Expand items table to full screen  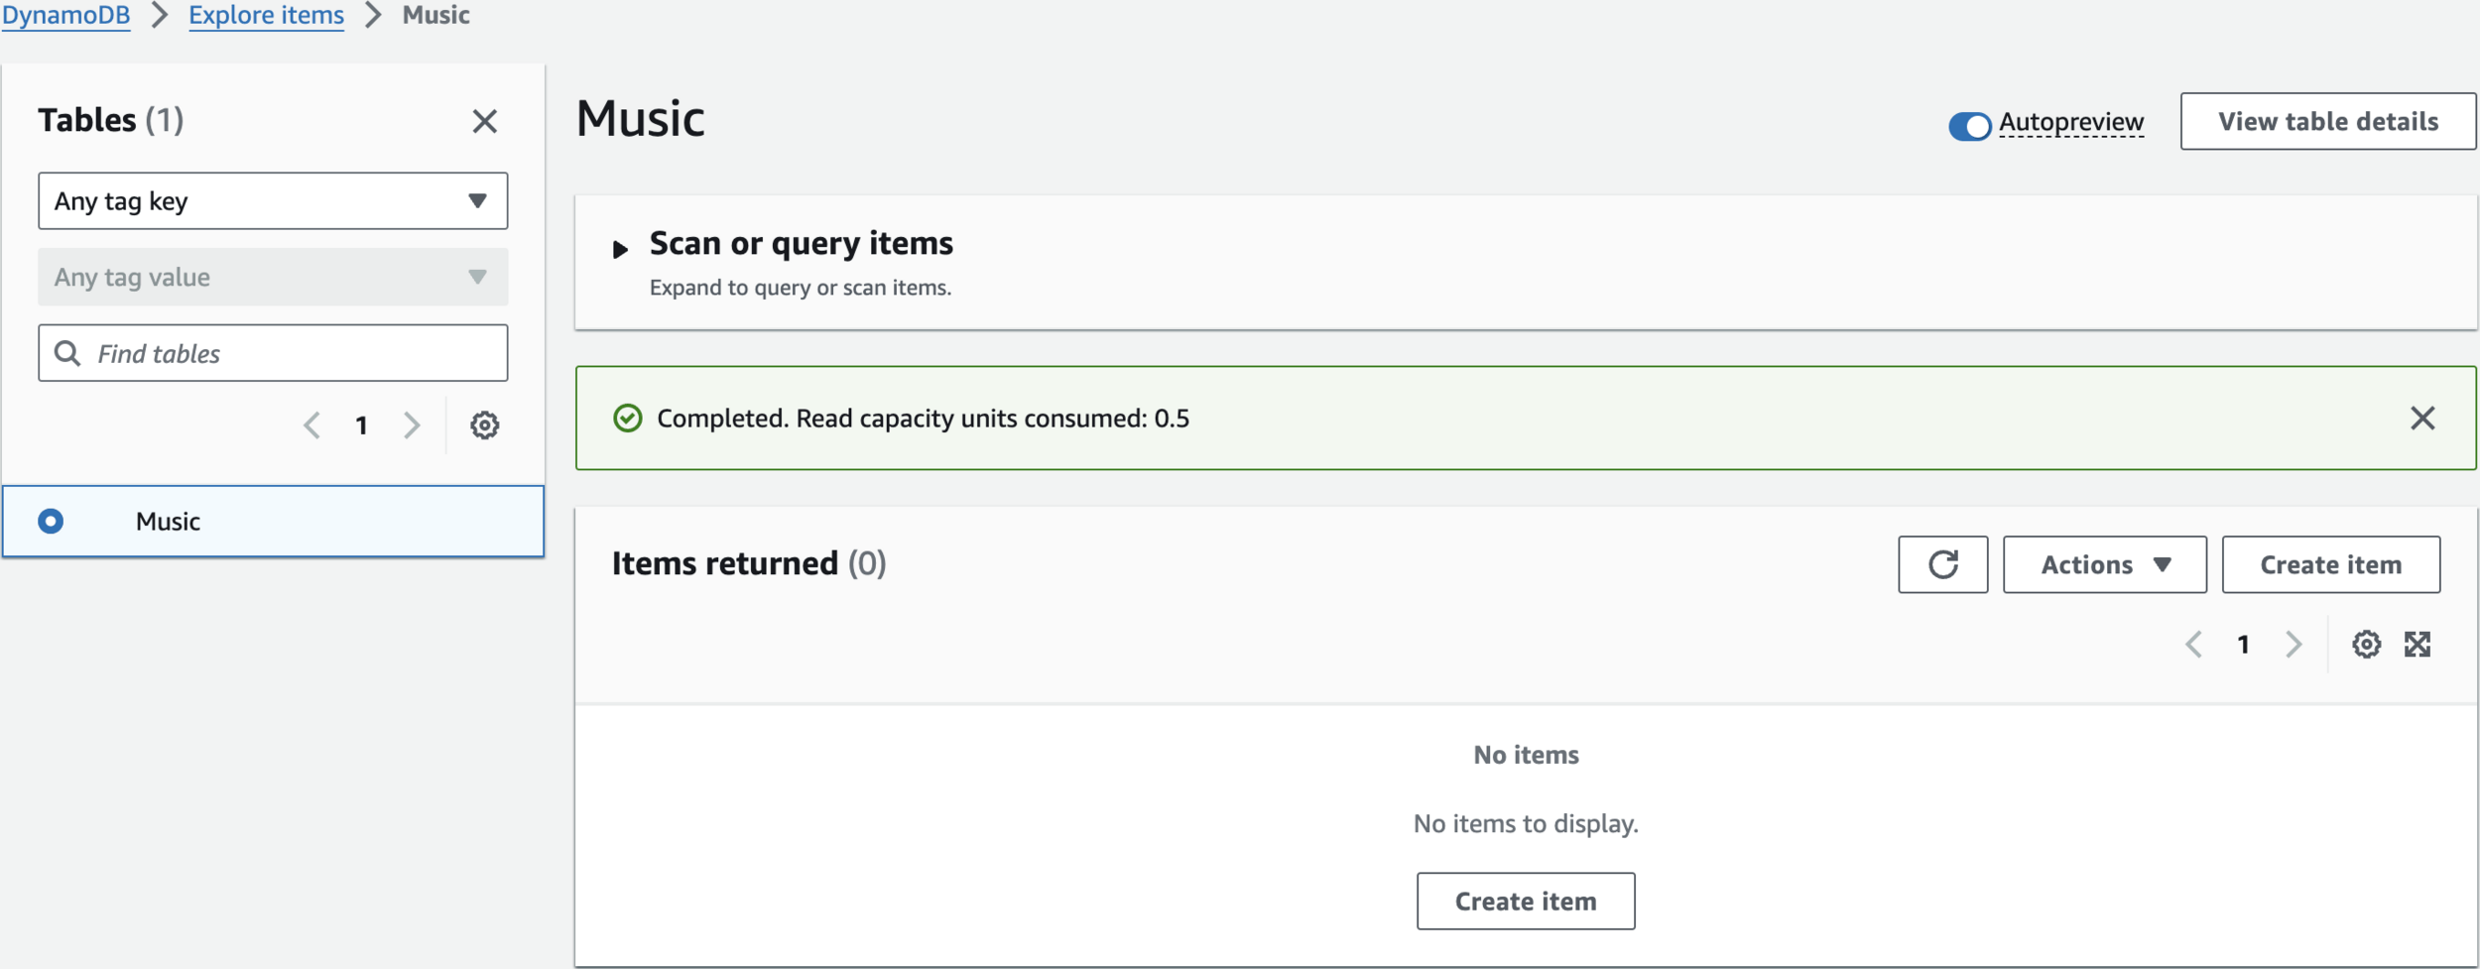pyautogui.click(x=2418, y=645)
